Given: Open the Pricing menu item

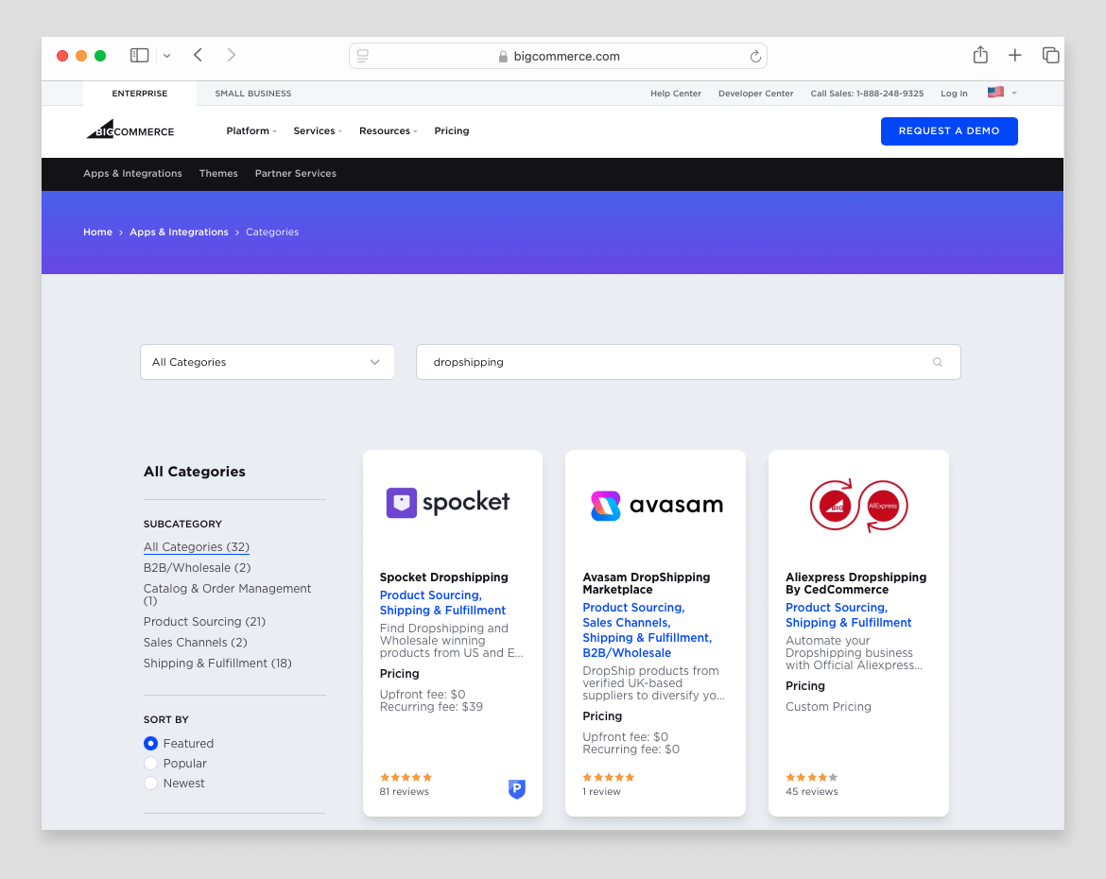Looking at the screenshot, I should coord(452,130).
